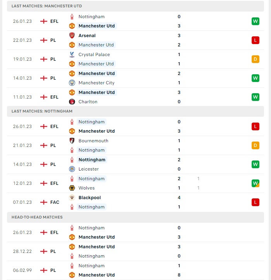
Task: Click the orange D badge for Crystal Palace match
Action: coord(255,59)
